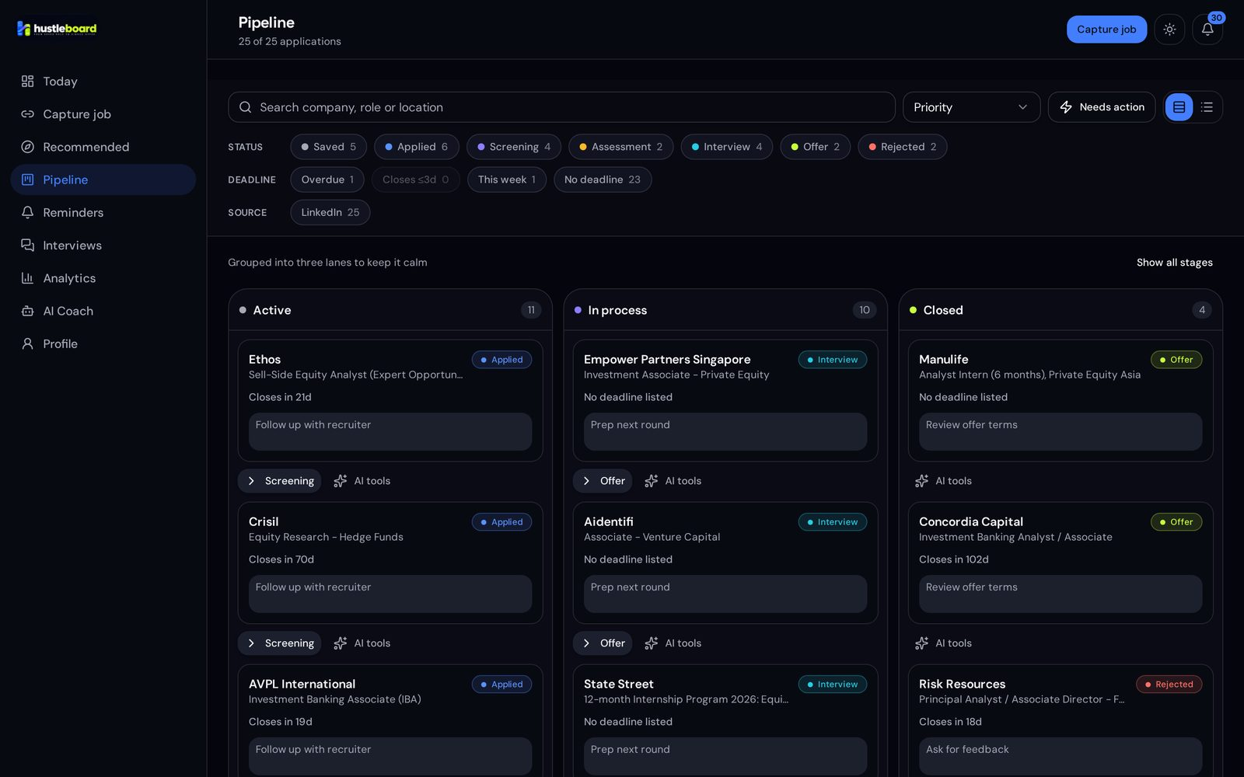
Task: Toggle Applied status filter chip
Action: coord(417,147)
